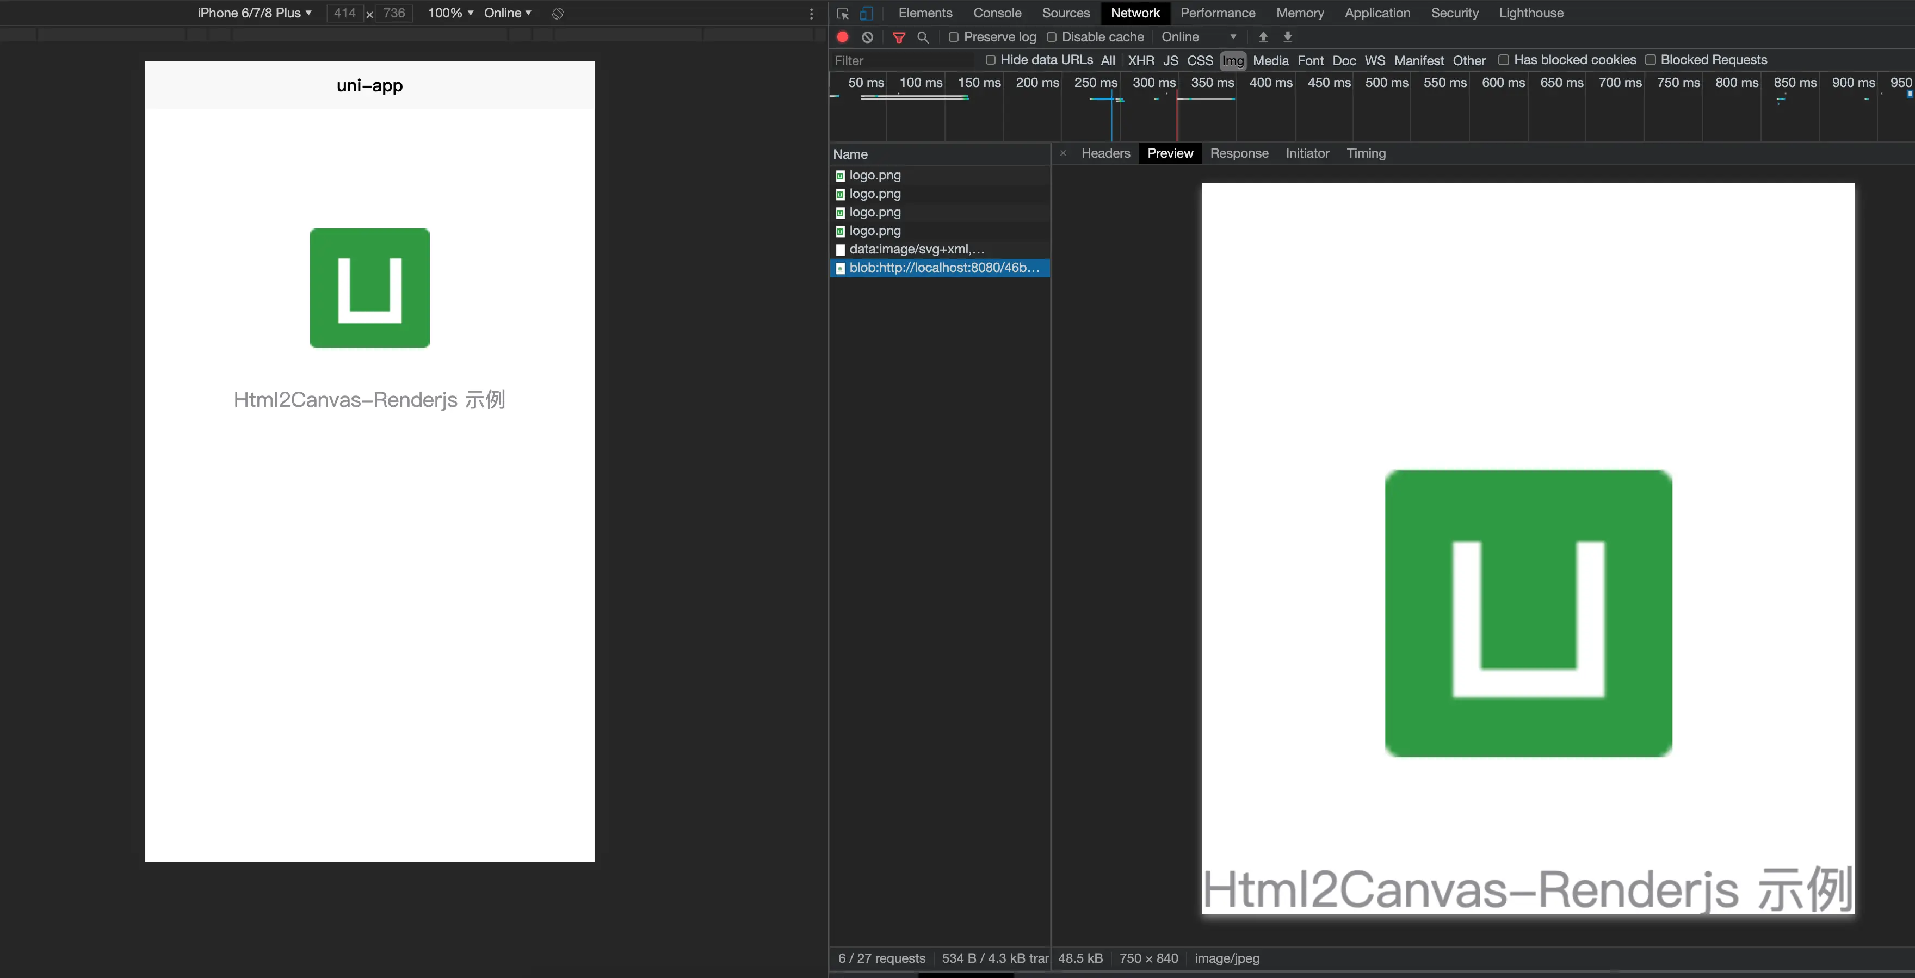Filter requests by Font
This screenshot has height=978, width=1915.
(1311, 60)
